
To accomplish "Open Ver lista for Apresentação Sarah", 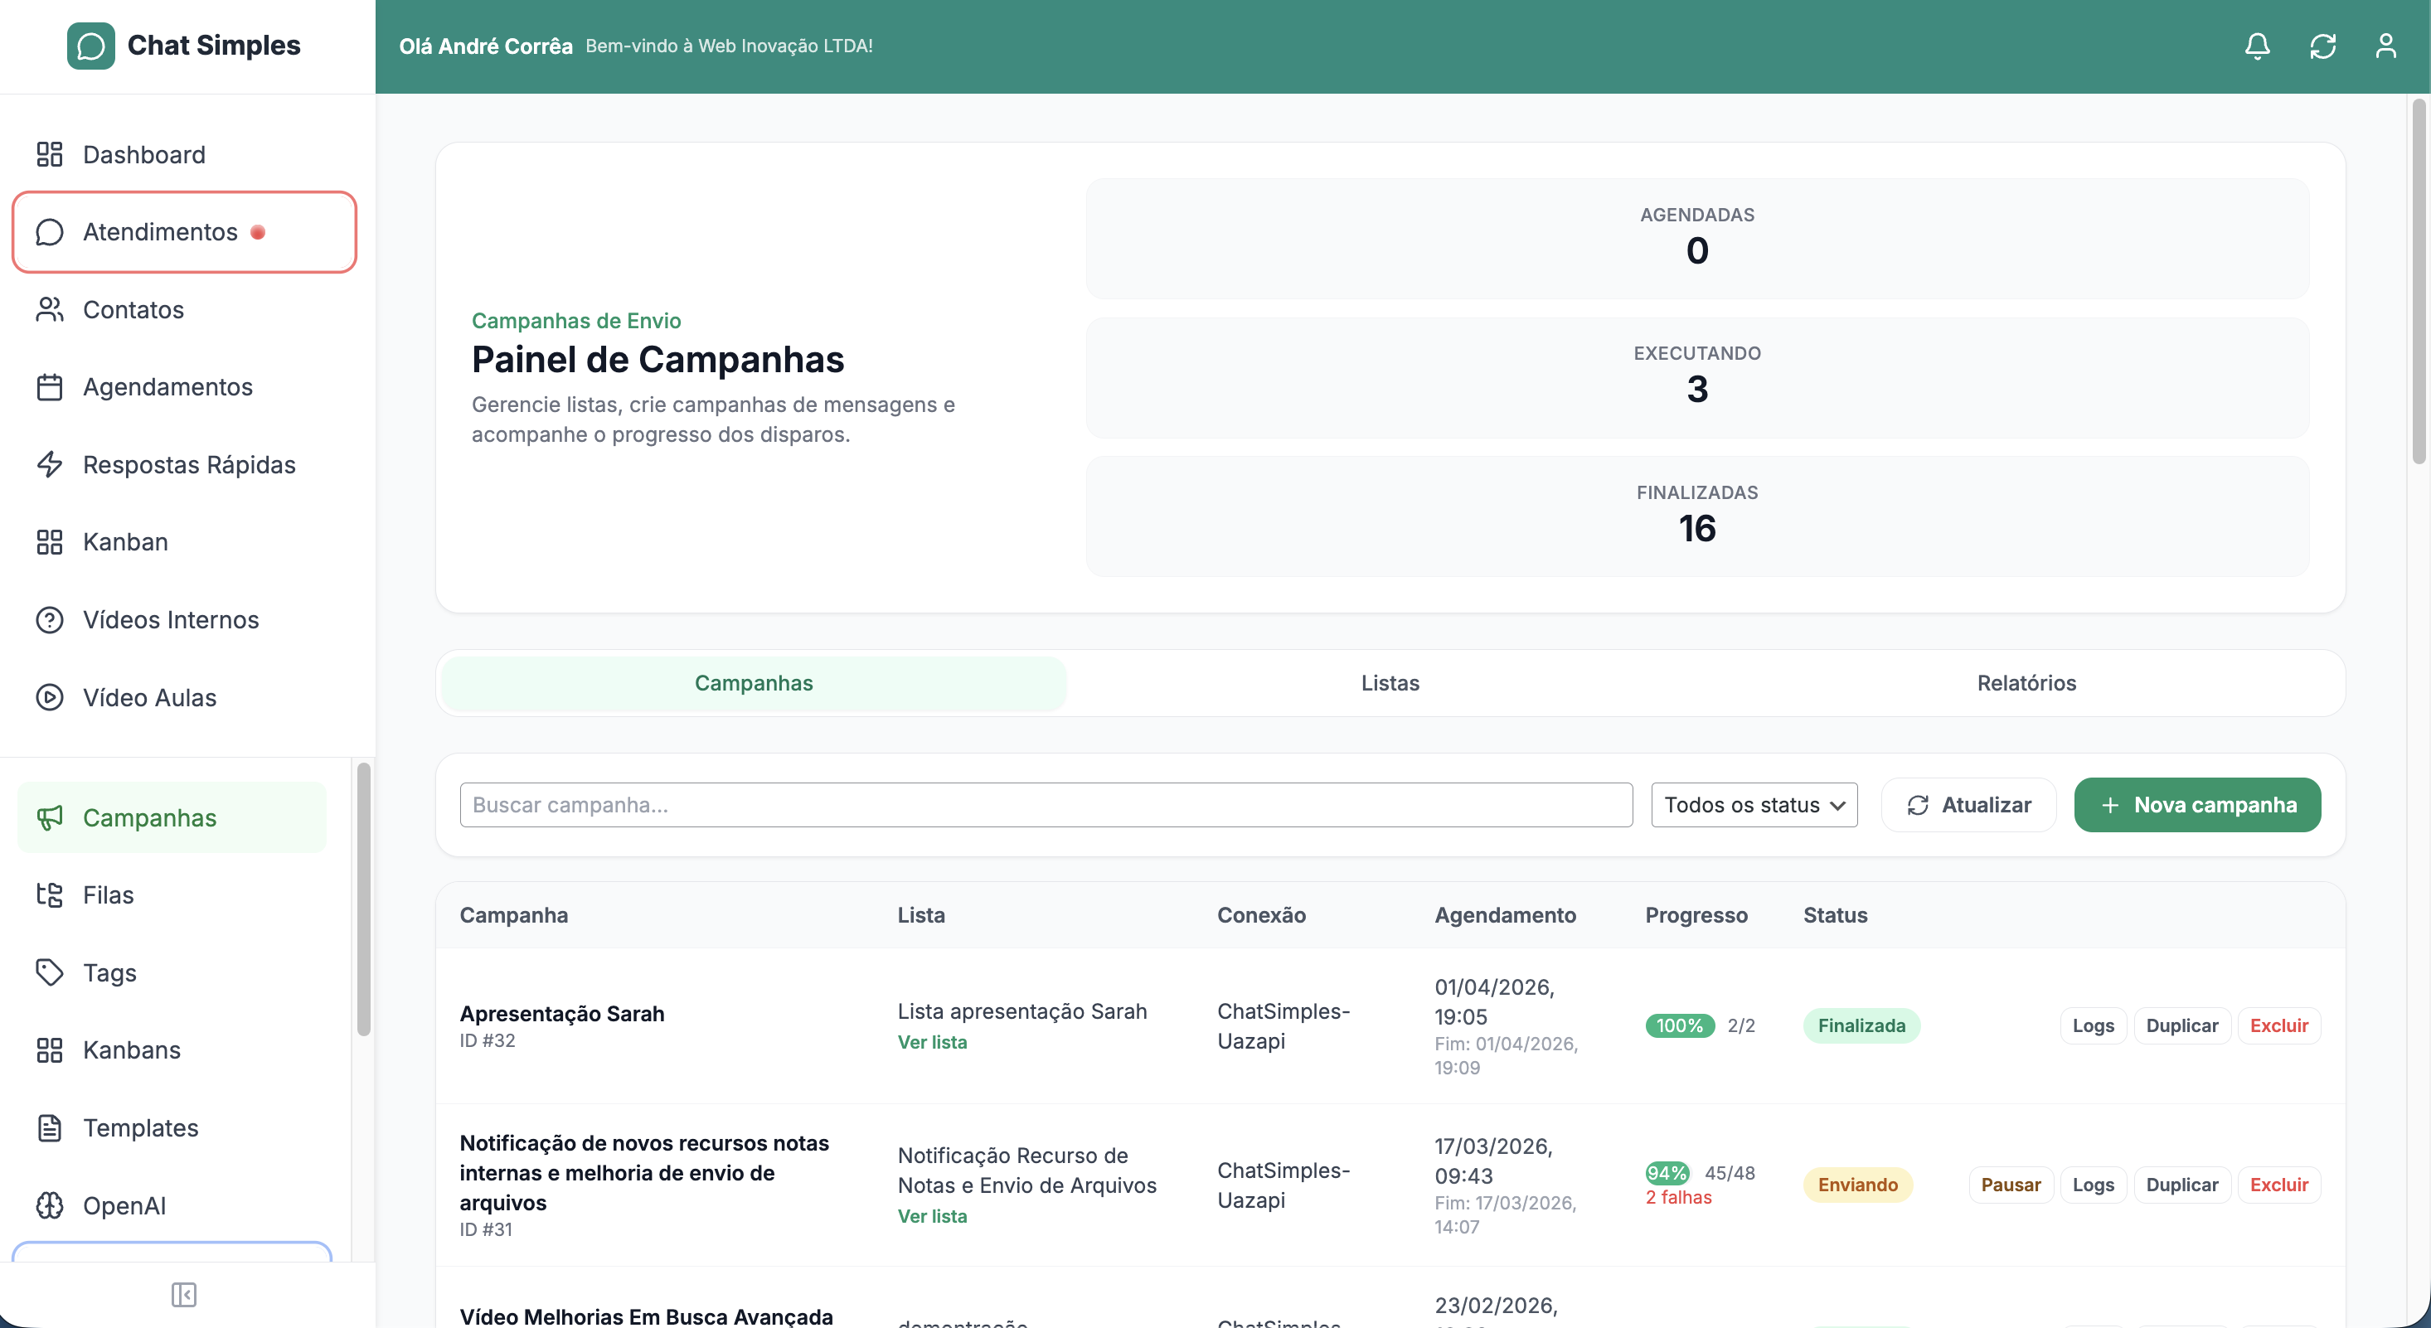I will click(x=931, y=1043).
